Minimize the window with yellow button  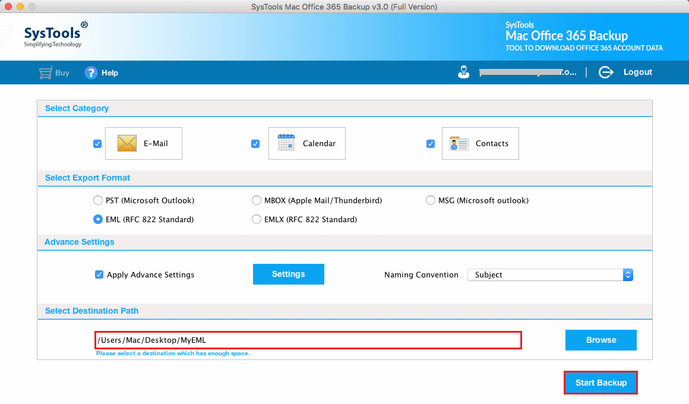[20, 7]
